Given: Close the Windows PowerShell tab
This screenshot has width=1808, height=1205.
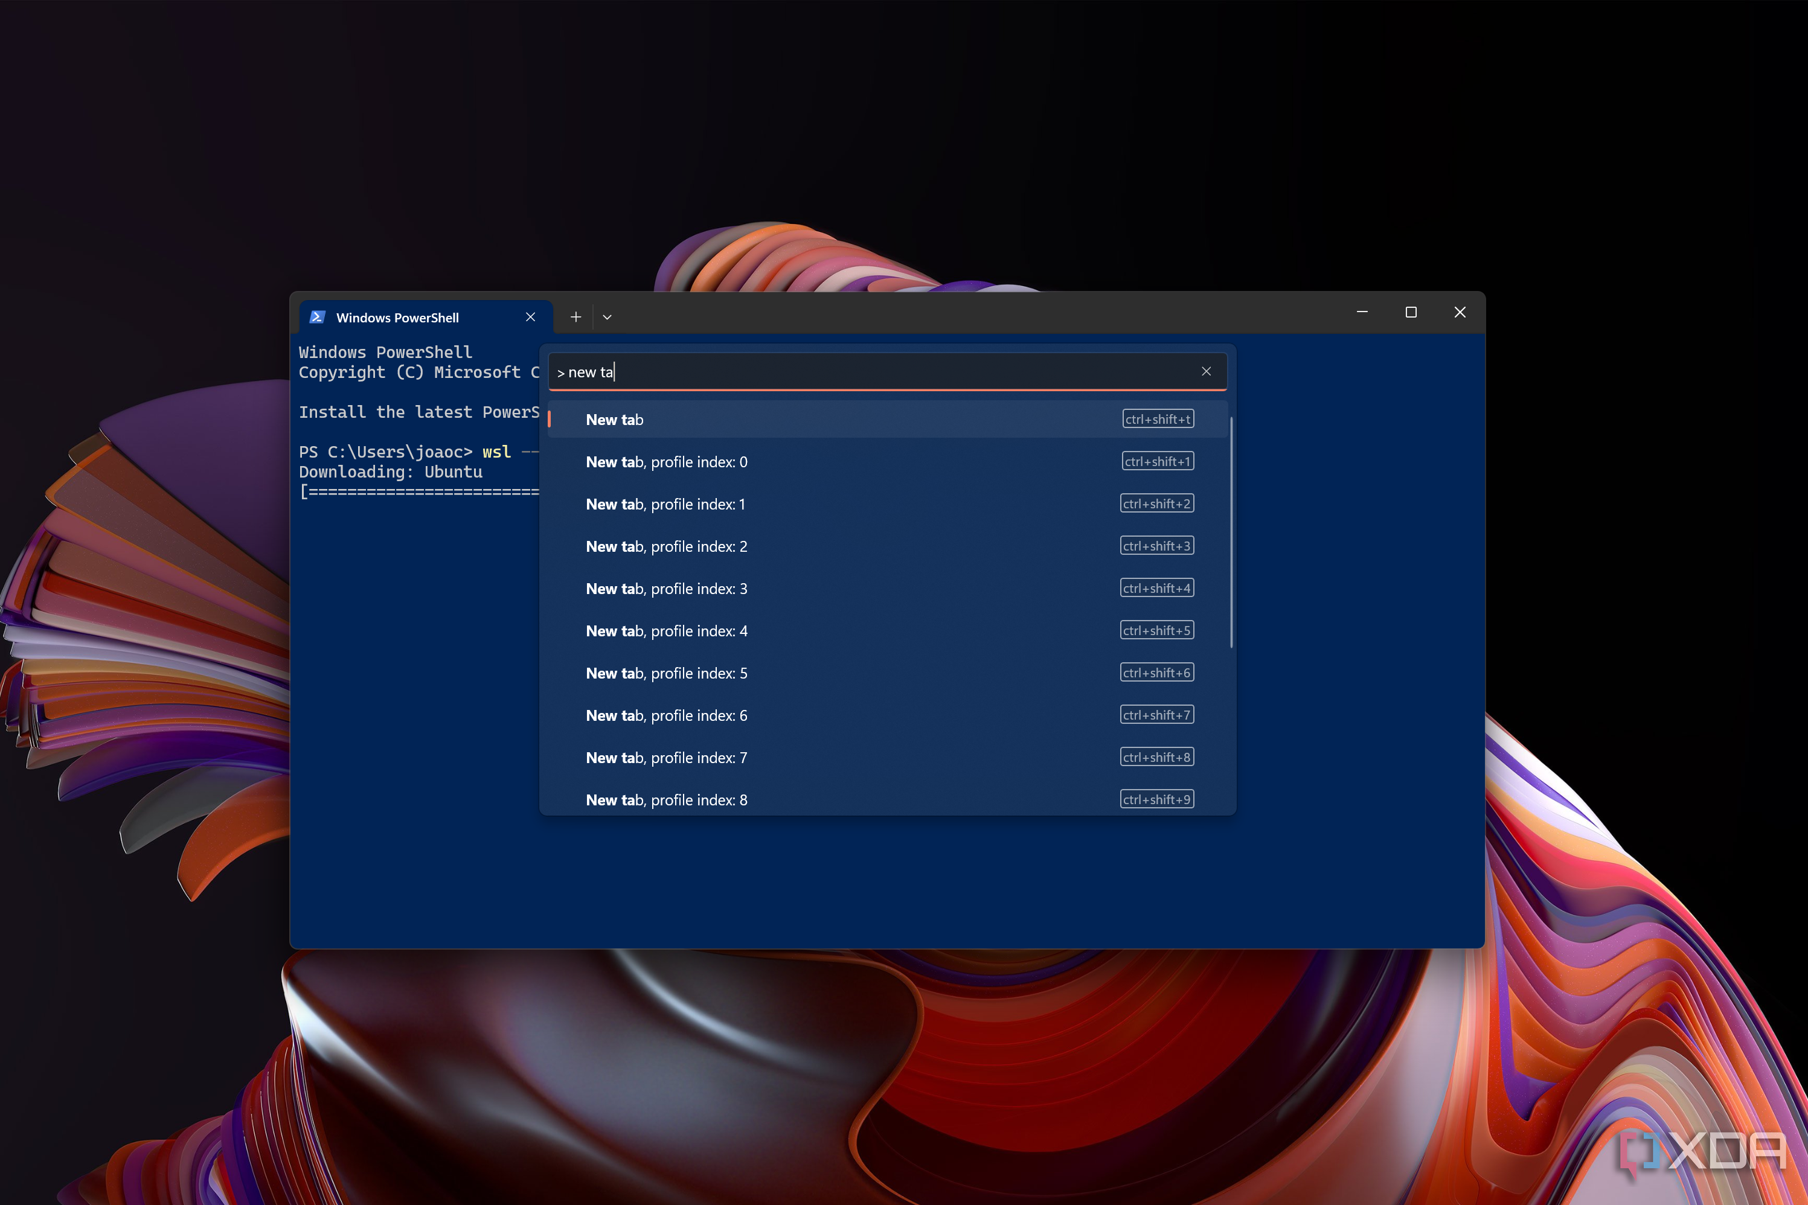Looking at the screenshot, I should coord(530,316).
